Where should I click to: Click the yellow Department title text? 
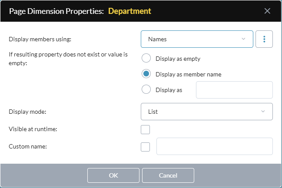coord(129,11)
